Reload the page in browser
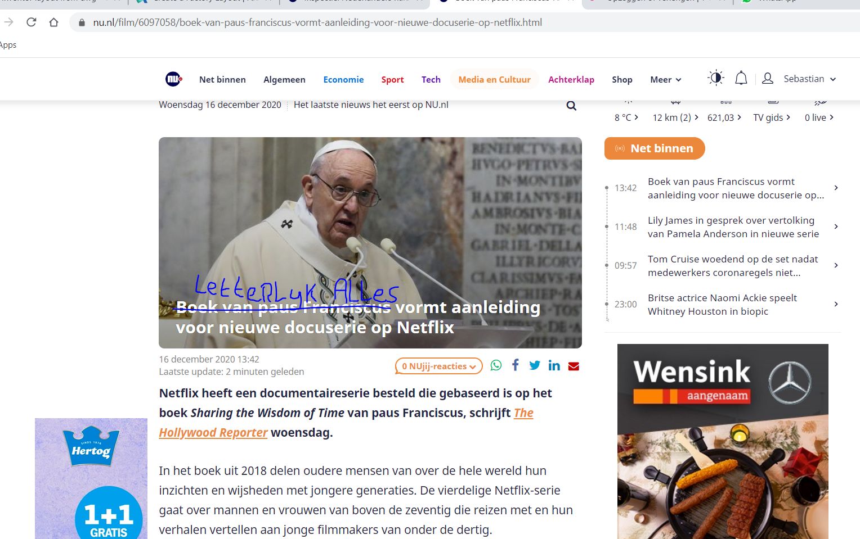This screenshot has width=860, height=539. (x=32, y=22)
